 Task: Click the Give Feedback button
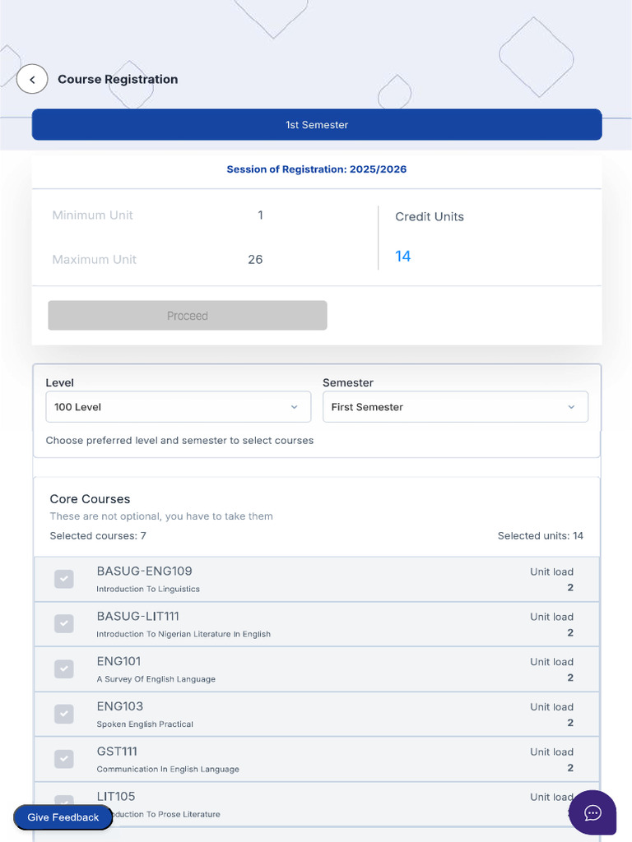63,817
